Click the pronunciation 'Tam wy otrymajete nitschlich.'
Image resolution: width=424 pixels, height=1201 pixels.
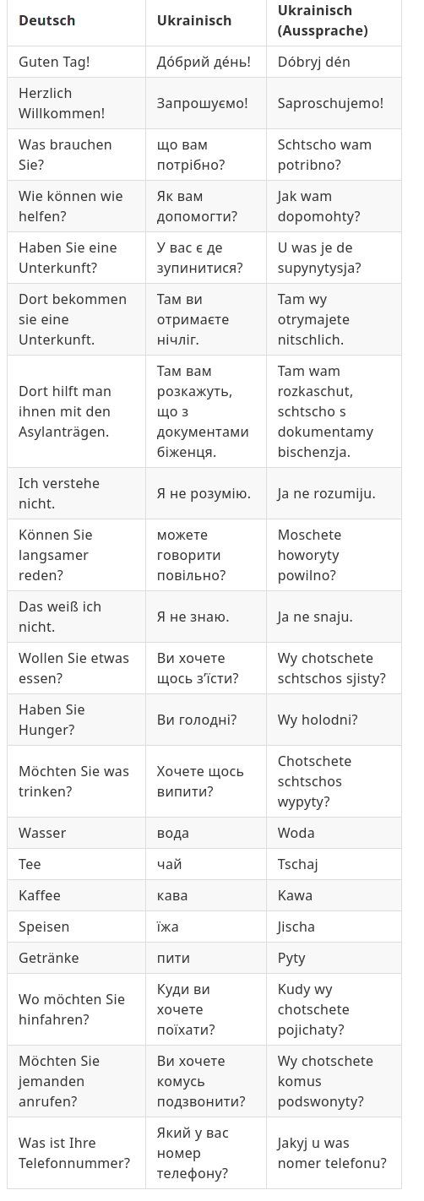(313, 319)
